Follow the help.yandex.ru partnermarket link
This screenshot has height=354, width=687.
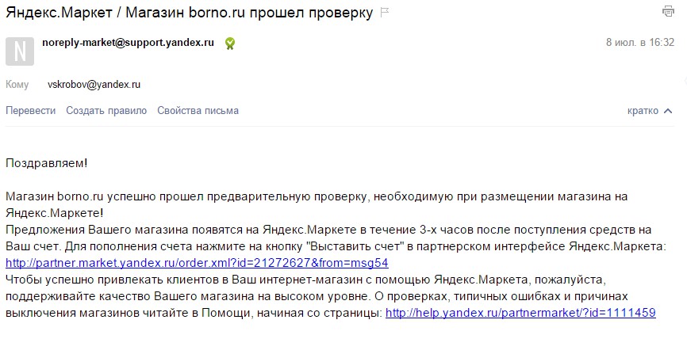click(520, 313)
